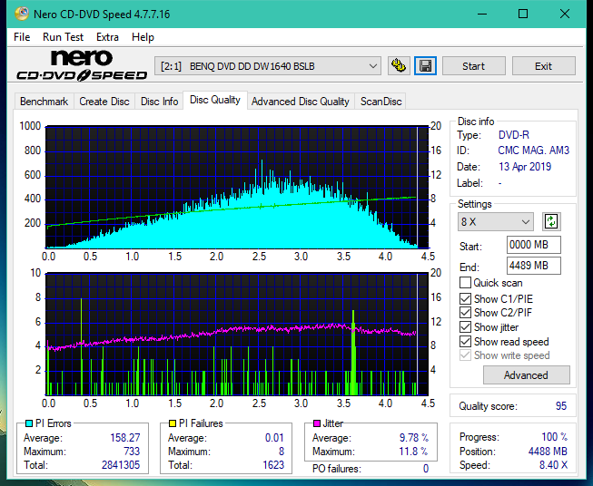Viewport: 593px width, 486px height.
Task: Click the Progress 100 % value
Action: 555,437
